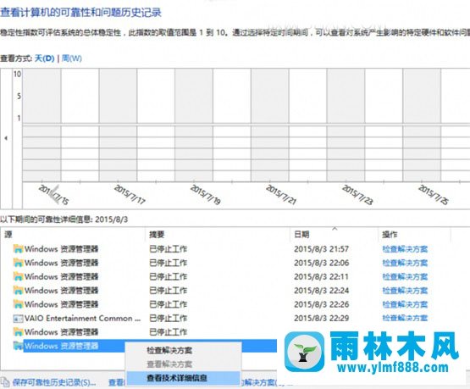
Task: Open 检查解决方案 link for 22:26 entry
Action: 405,304
